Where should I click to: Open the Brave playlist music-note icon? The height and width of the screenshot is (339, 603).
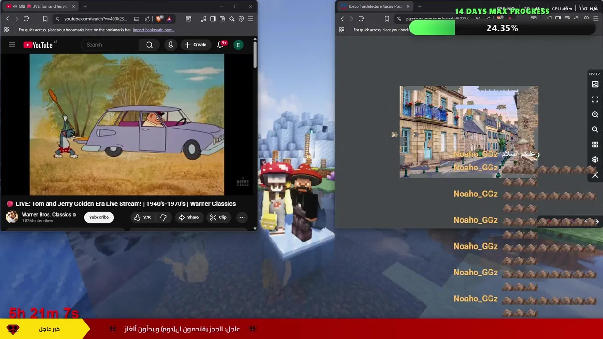point(204,19)
